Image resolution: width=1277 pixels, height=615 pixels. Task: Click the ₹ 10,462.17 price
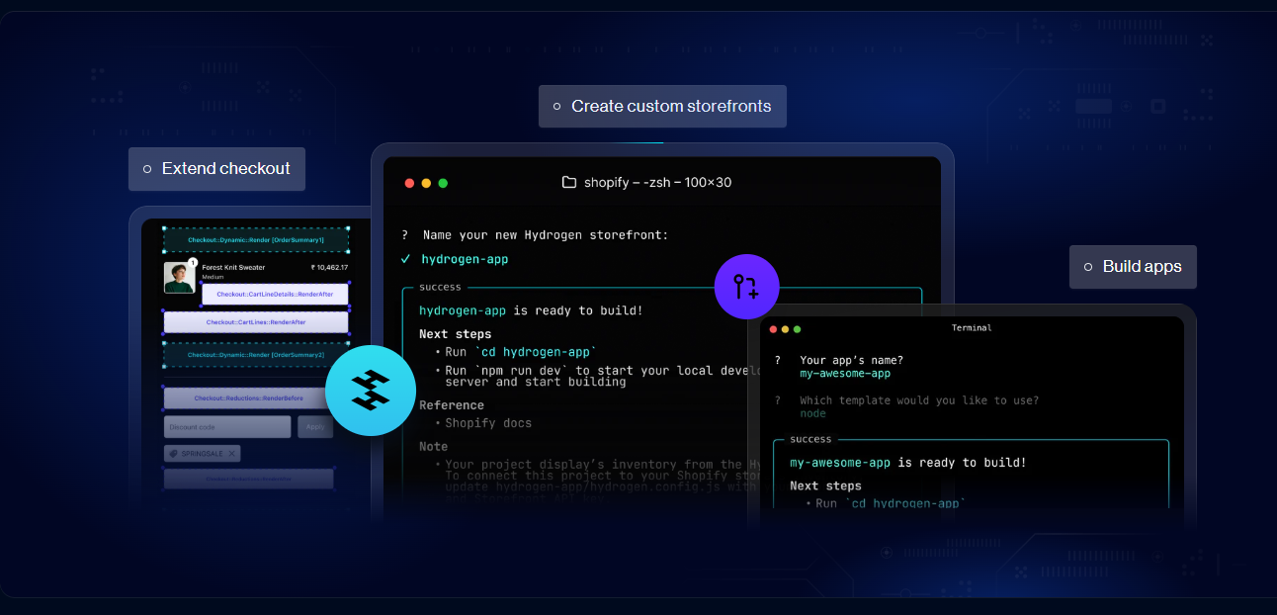click(x=329, y=267)
